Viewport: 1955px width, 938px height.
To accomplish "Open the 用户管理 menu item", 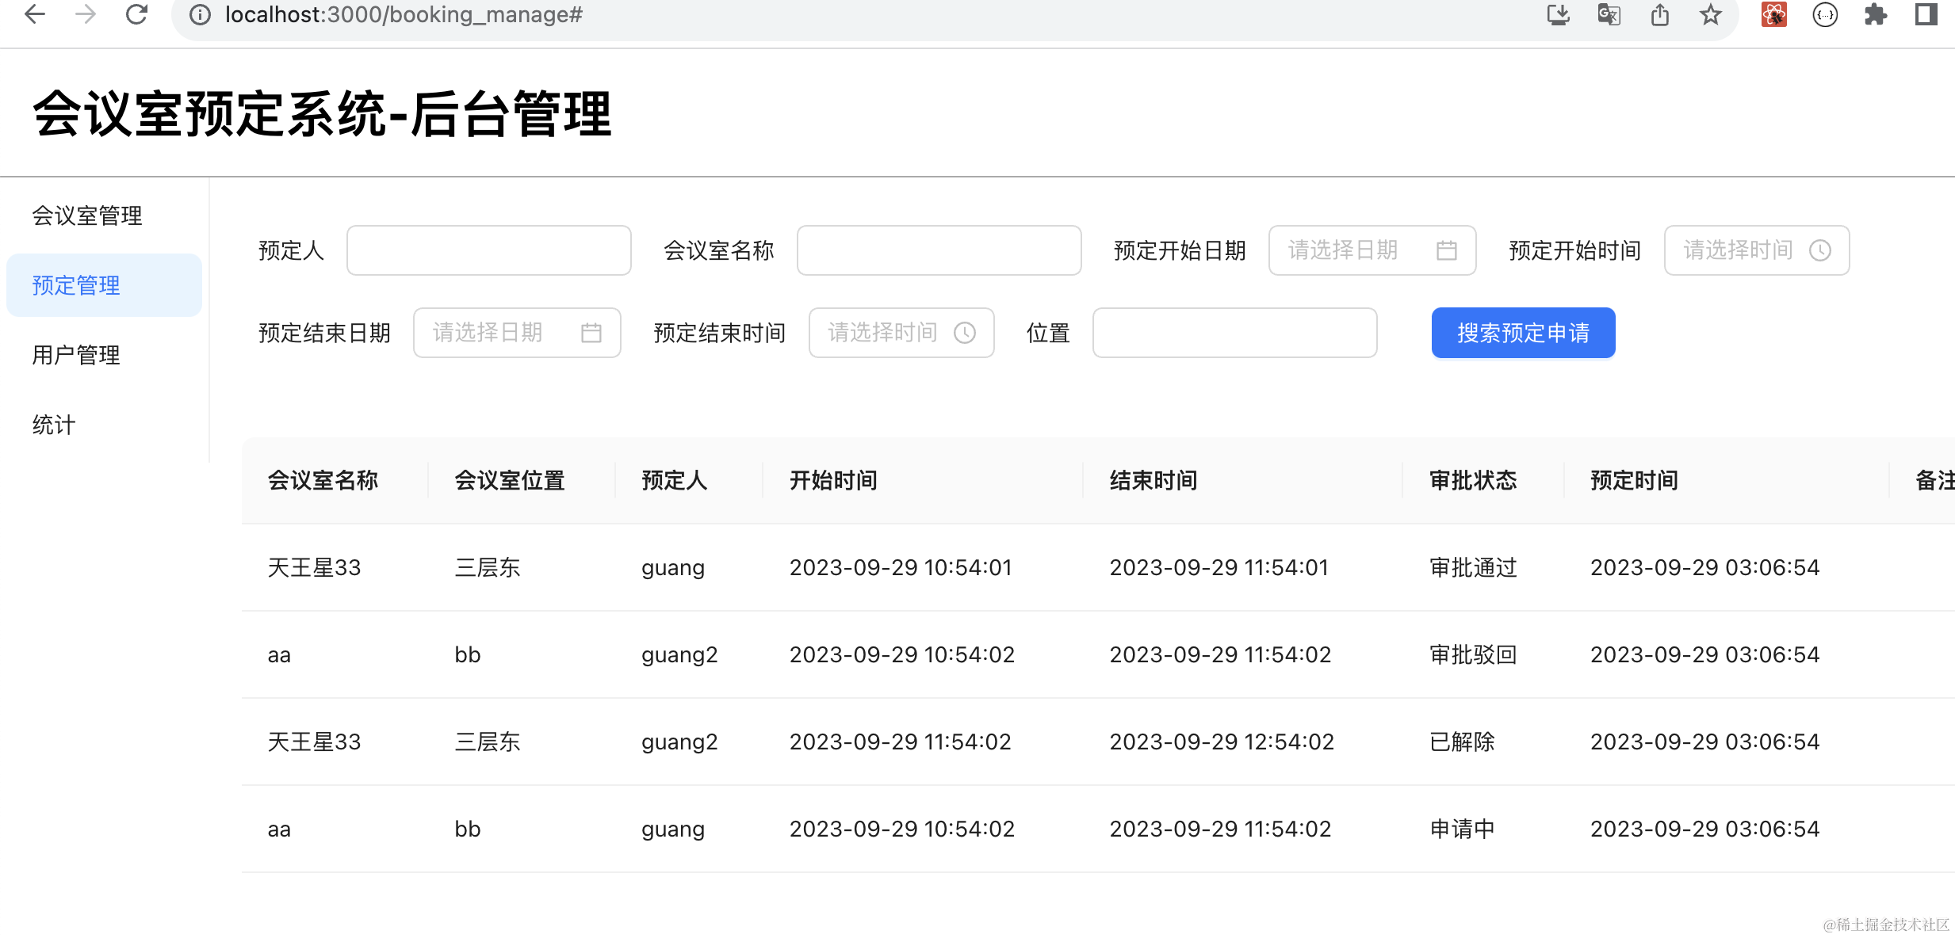I will click(76, 355).
